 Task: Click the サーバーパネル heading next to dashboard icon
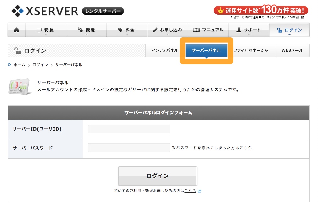click(53, 83)
